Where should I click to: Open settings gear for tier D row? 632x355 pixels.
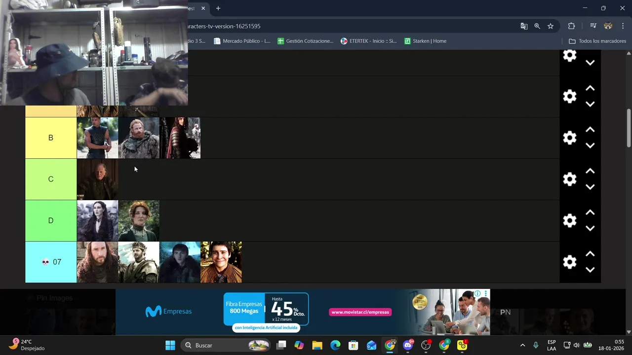click(570, 220)
